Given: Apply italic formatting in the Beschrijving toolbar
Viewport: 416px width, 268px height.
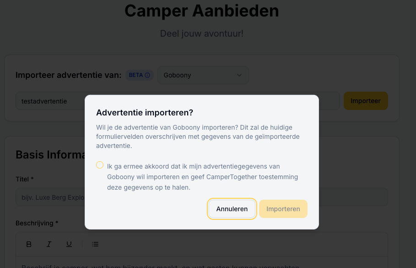Looking at the screenshot, I should tap(49, 244).
